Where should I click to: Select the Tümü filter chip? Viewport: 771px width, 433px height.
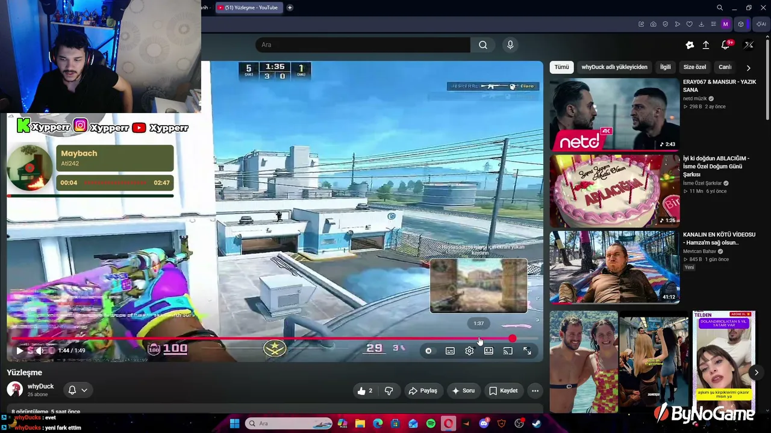[561, 67]
